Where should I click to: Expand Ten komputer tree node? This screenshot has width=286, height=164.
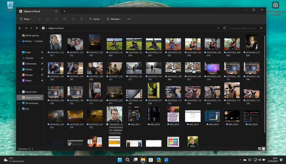(19, 103)
